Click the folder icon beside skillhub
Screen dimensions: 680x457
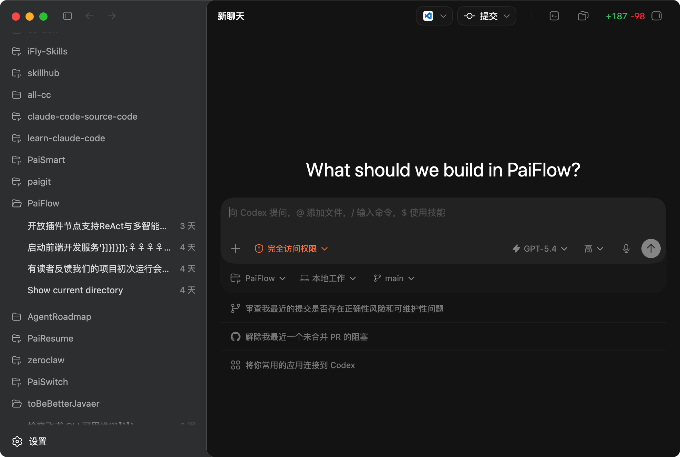pos(17,73)
